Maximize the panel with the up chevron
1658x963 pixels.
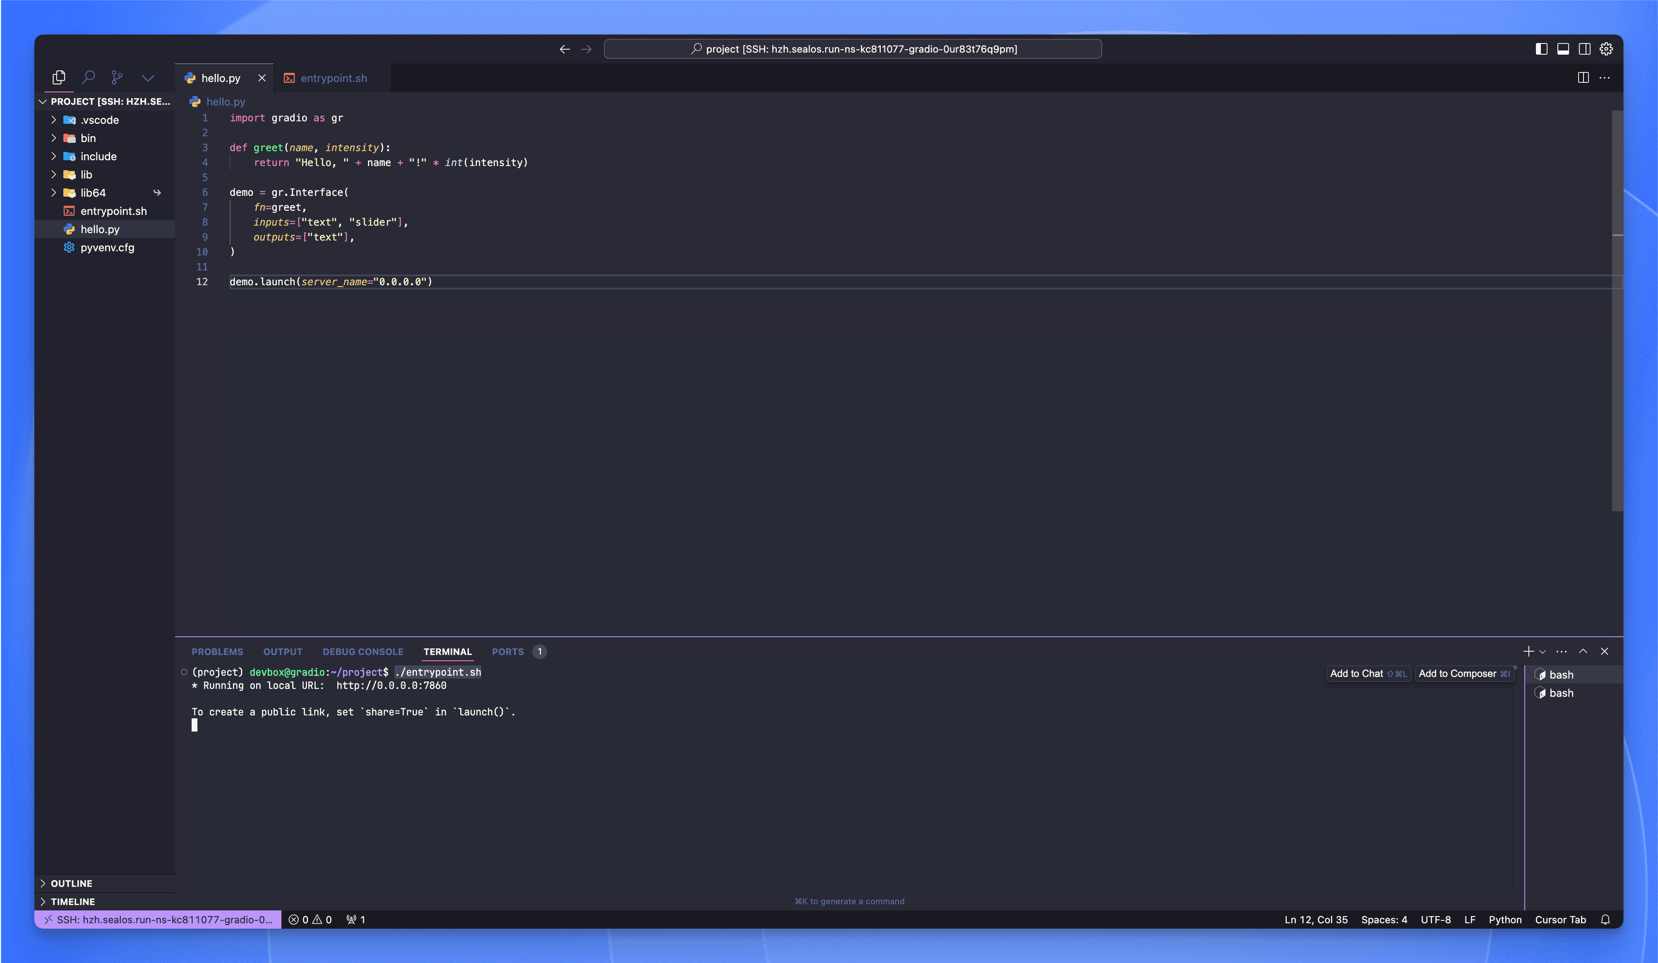point(1583,652)
